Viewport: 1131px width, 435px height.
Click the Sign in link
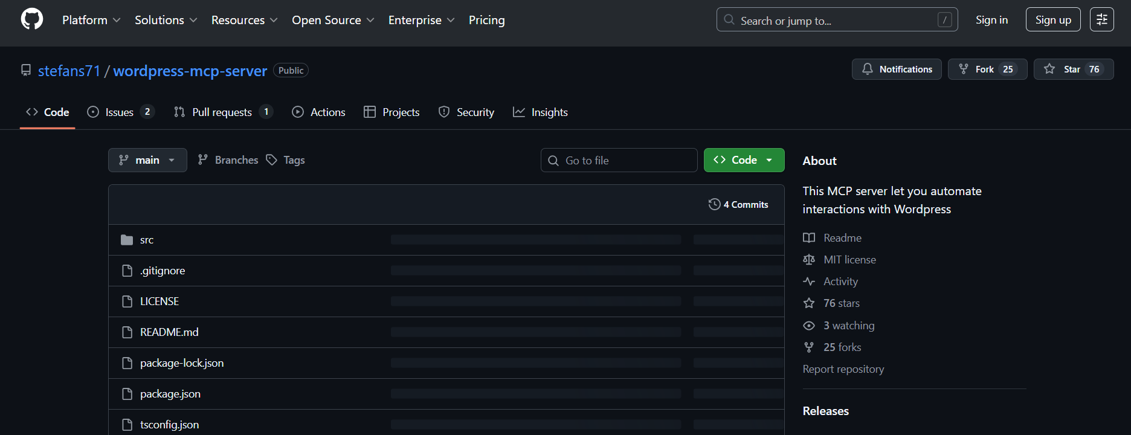(x=991, y=20)
